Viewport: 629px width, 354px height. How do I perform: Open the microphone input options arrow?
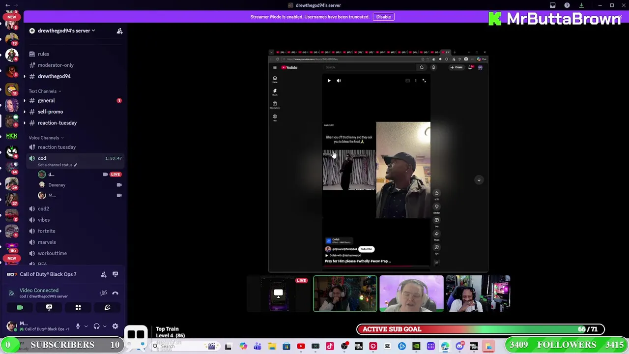pyautogui.click(x=86, y=326)
